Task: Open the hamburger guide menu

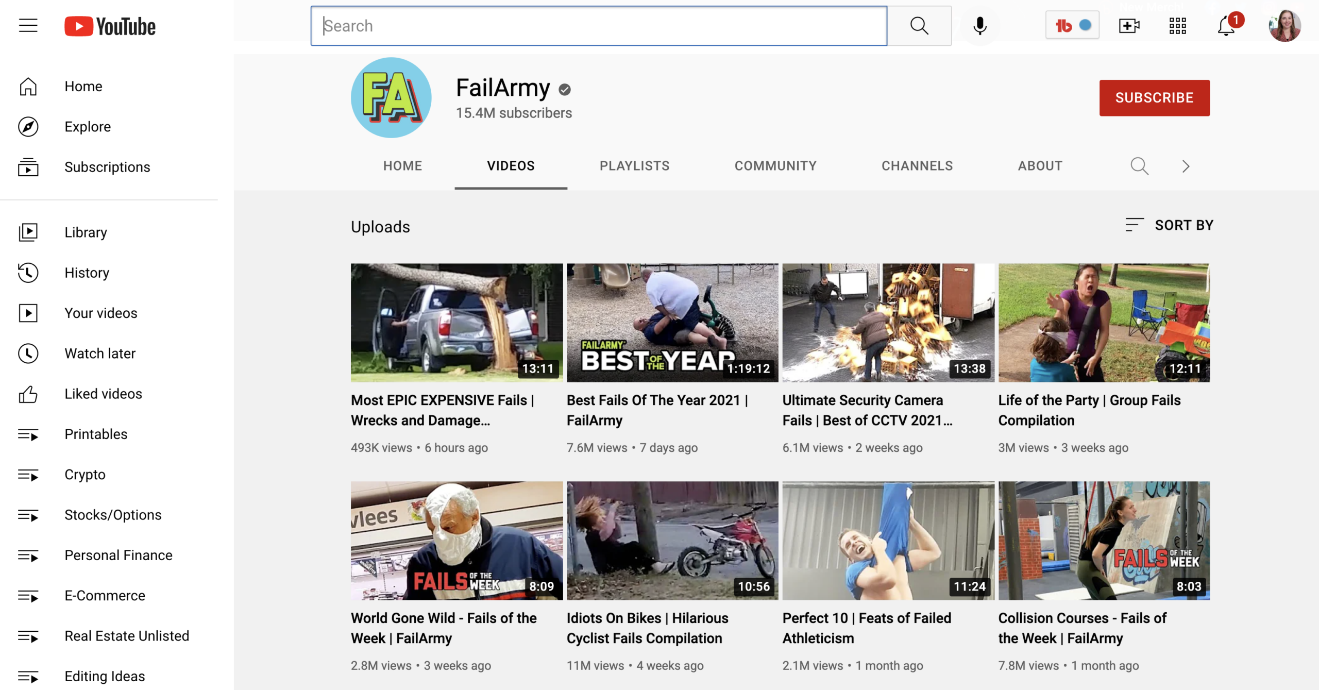Action: [28, 26]
